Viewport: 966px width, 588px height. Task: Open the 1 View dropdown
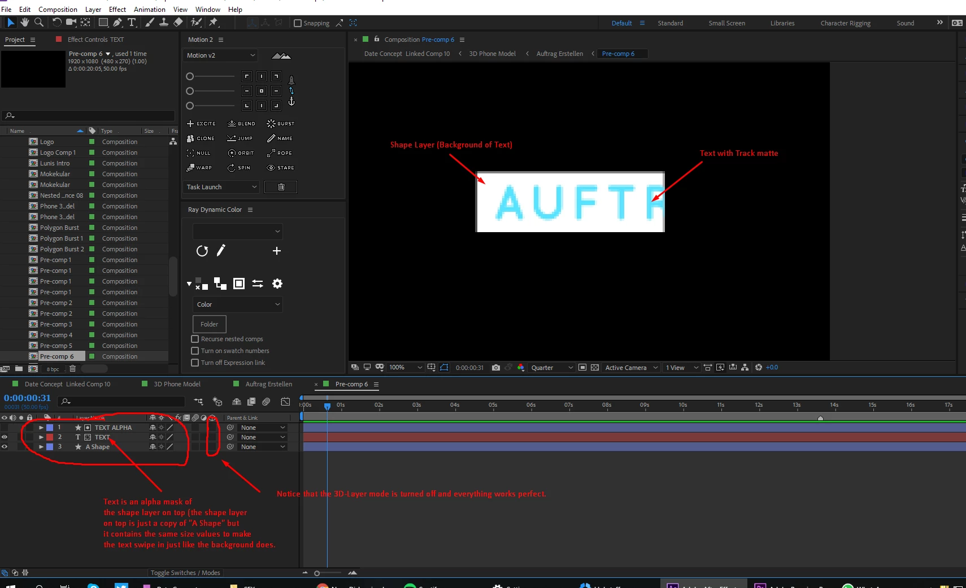(x=682, y=368)
